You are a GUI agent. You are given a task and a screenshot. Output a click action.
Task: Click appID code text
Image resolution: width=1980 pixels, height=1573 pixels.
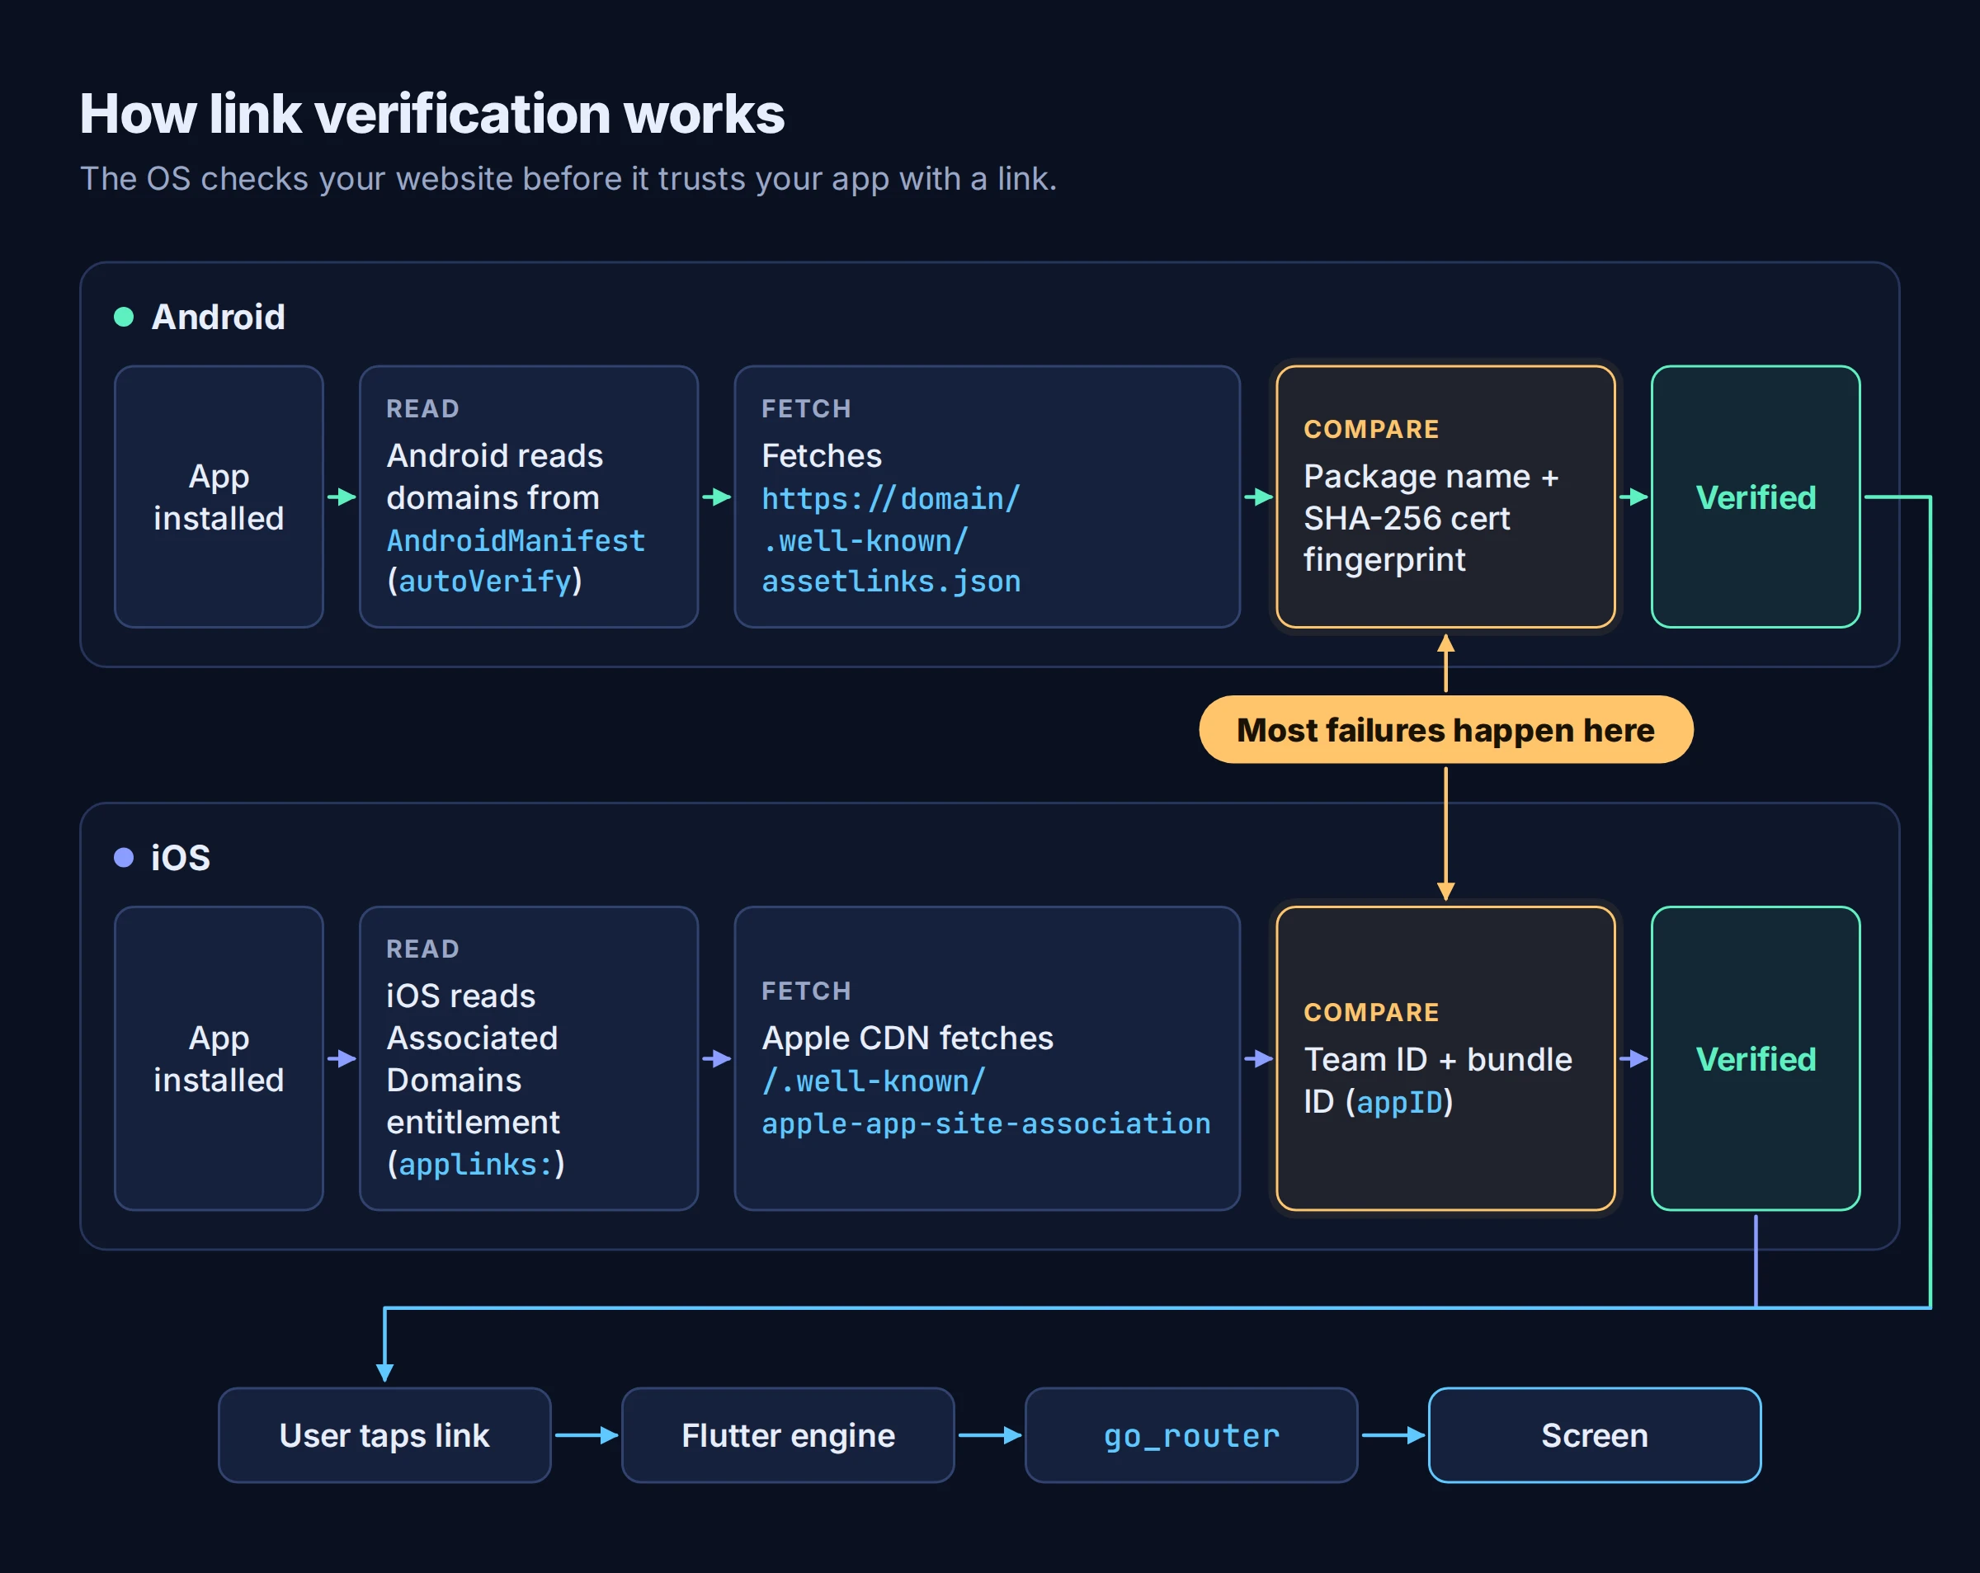(x=1399, y=1102)
